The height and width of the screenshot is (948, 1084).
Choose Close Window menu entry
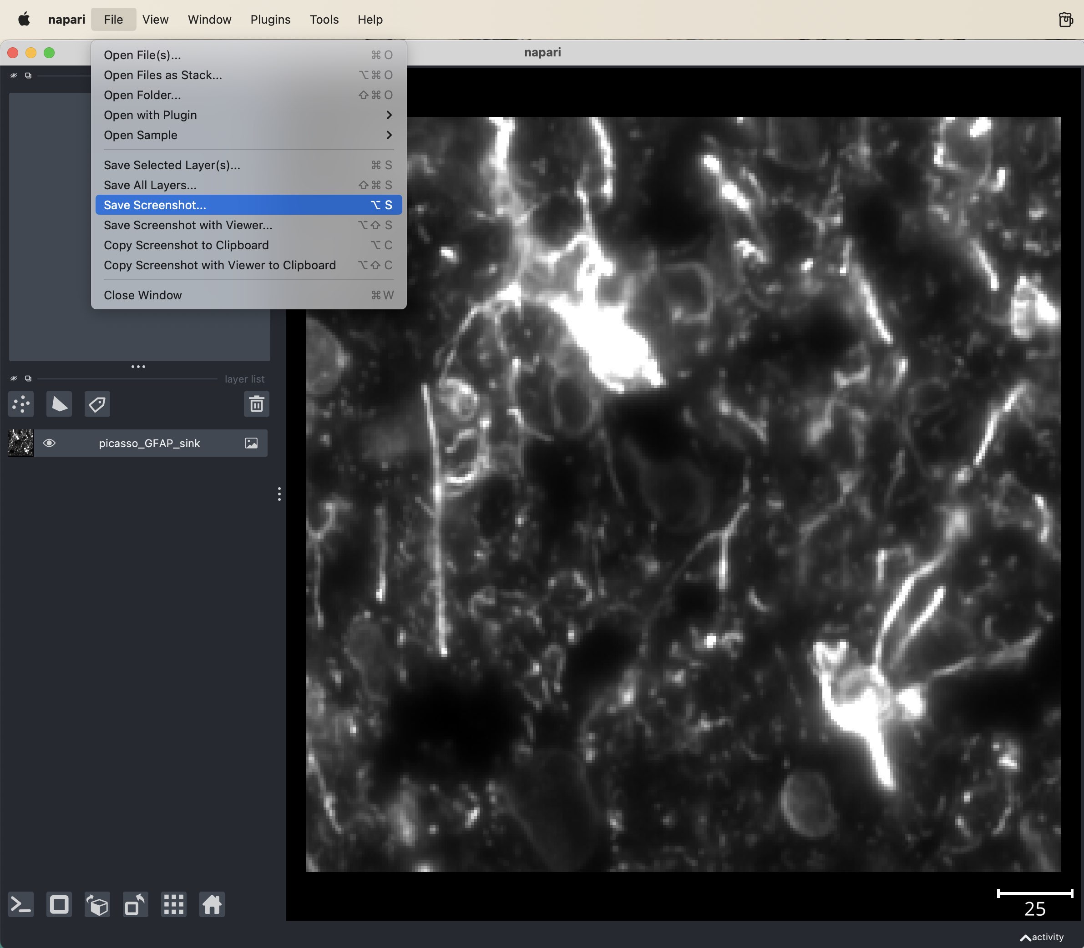click(249, 295)
